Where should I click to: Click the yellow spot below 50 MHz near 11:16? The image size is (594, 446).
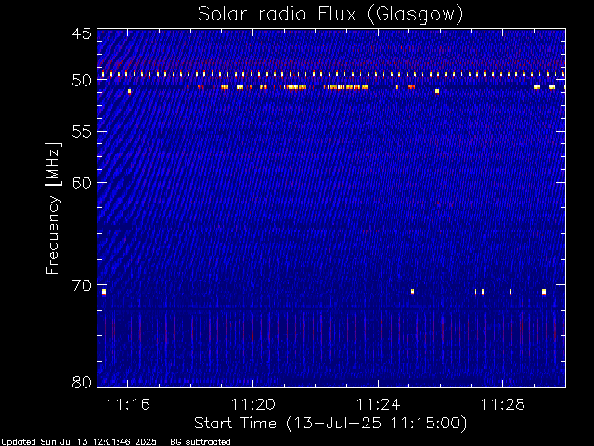[130, 91]
